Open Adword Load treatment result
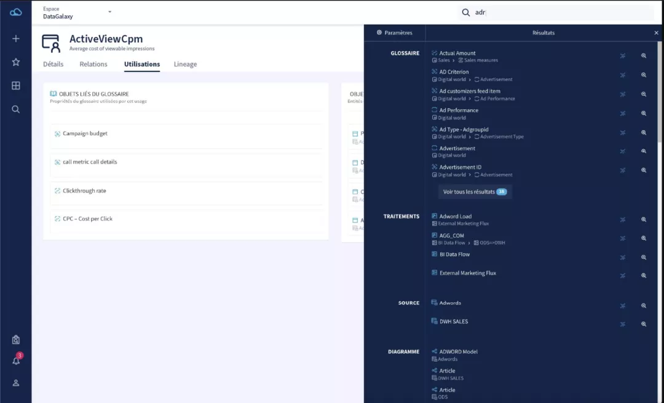Image resolution: width=664 pixels, height=403 pixels. 455,216
